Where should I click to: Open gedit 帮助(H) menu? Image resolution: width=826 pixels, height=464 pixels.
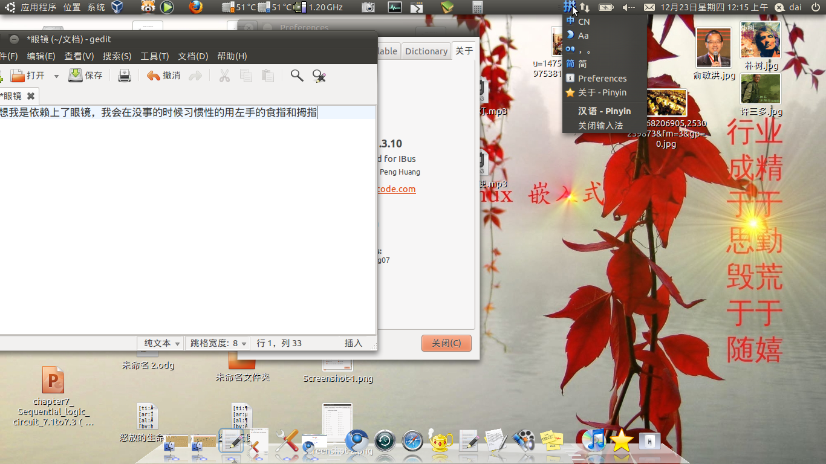[x=232, y=56]
